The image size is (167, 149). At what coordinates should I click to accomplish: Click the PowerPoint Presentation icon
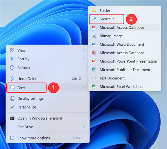coord(94,61)
